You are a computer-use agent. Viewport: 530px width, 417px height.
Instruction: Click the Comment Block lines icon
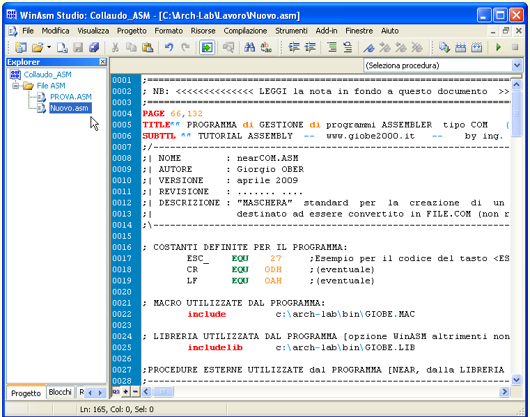(x=332, y=47)
